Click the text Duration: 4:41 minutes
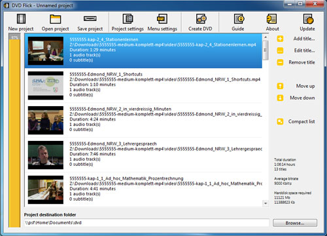 [92, 189]
